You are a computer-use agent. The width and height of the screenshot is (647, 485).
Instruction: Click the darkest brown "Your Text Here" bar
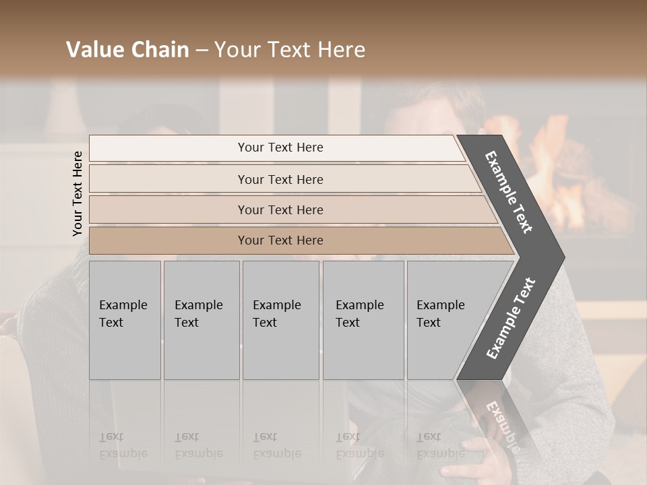pos(280,240)
